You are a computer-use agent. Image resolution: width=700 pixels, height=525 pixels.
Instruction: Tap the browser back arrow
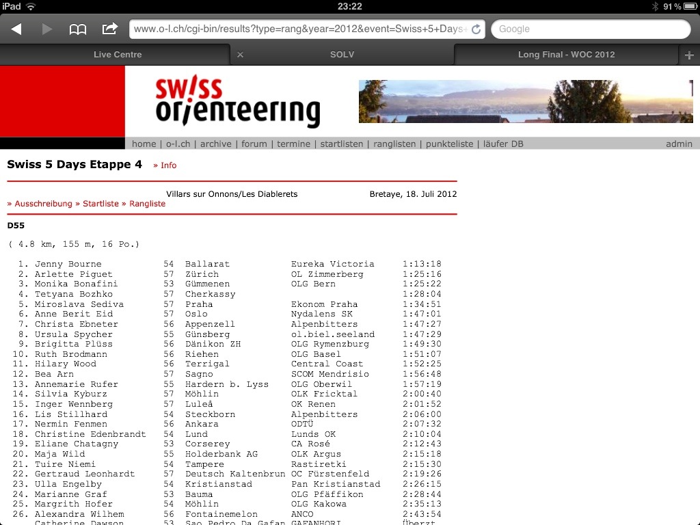click(16, 29)
